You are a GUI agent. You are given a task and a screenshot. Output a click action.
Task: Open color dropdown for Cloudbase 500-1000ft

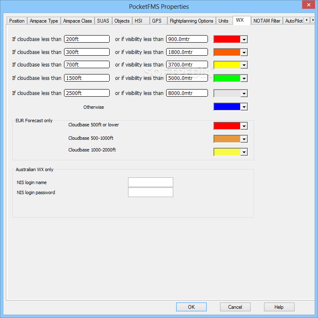pos(244,139)
